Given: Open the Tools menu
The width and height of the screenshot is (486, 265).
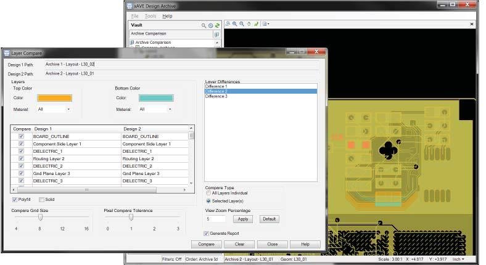Looking at the screenshot, I should [150, 16].
